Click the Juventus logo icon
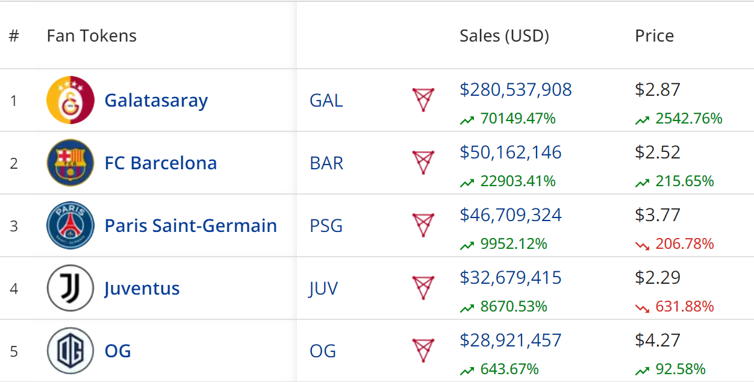Viewport: 754px width, 382px height. (x=70, y=288)
